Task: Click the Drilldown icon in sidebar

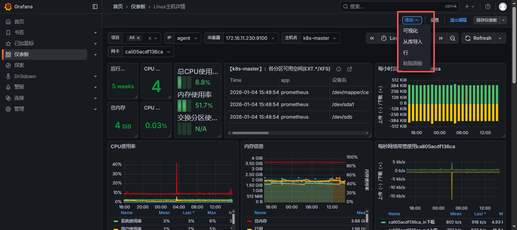Action: [8, 76]
